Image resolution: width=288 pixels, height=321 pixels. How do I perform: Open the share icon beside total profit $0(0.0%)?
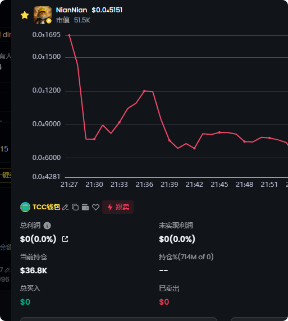pyautogui.click(x=65, y=239)
